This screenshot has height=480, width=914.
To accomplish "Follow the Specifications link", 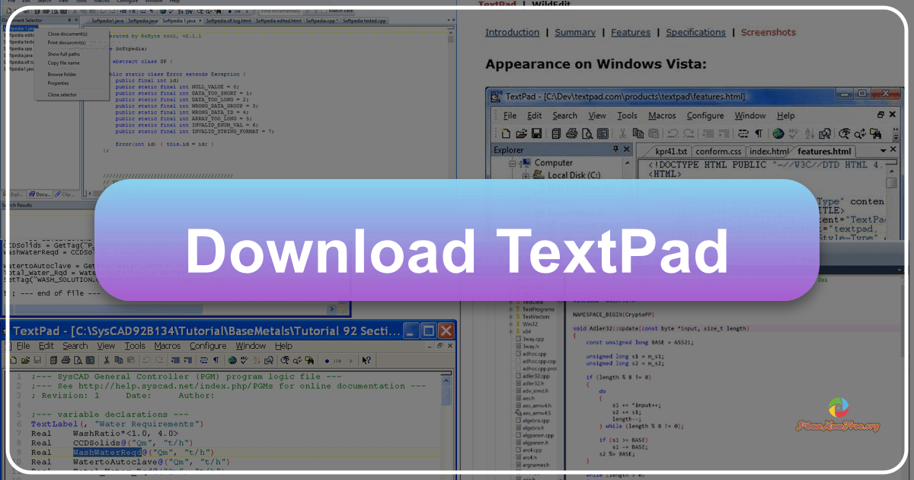I will point(695,32).
